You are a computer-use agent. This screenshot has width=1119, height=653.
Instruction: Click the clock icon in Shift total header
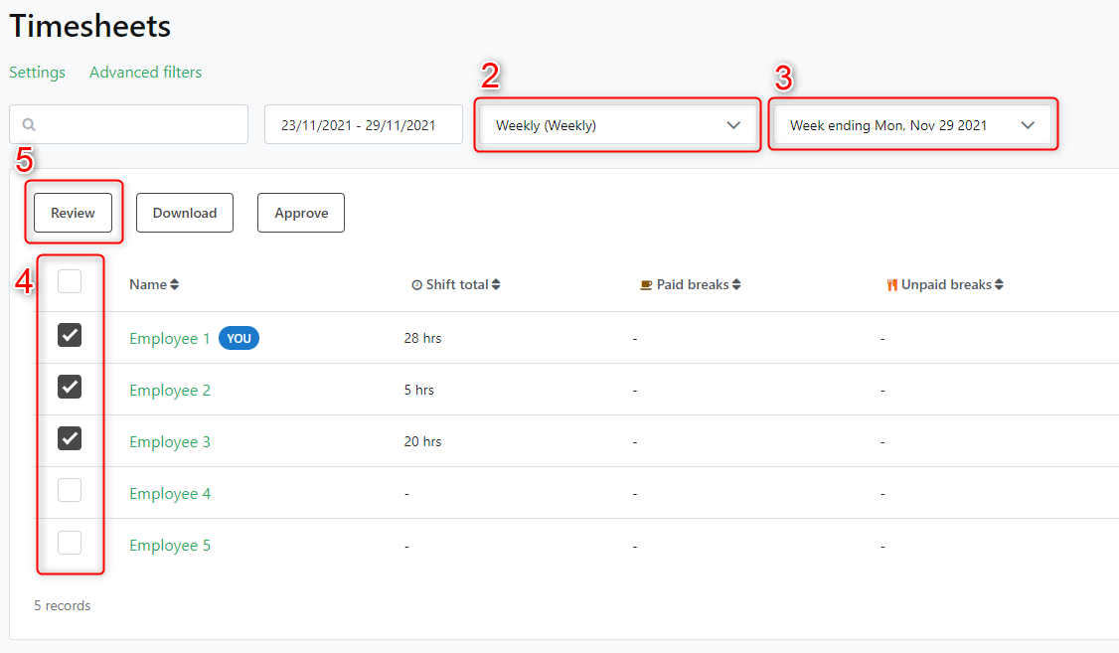(x=416, y=283)
